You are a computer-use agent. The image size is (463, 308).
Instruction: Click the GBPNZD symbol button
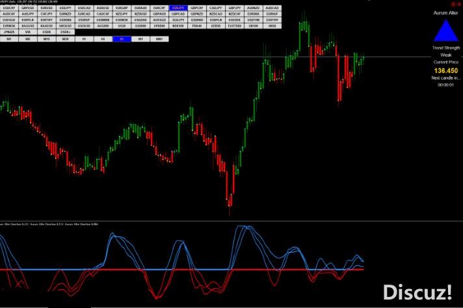tap(197, 14)
